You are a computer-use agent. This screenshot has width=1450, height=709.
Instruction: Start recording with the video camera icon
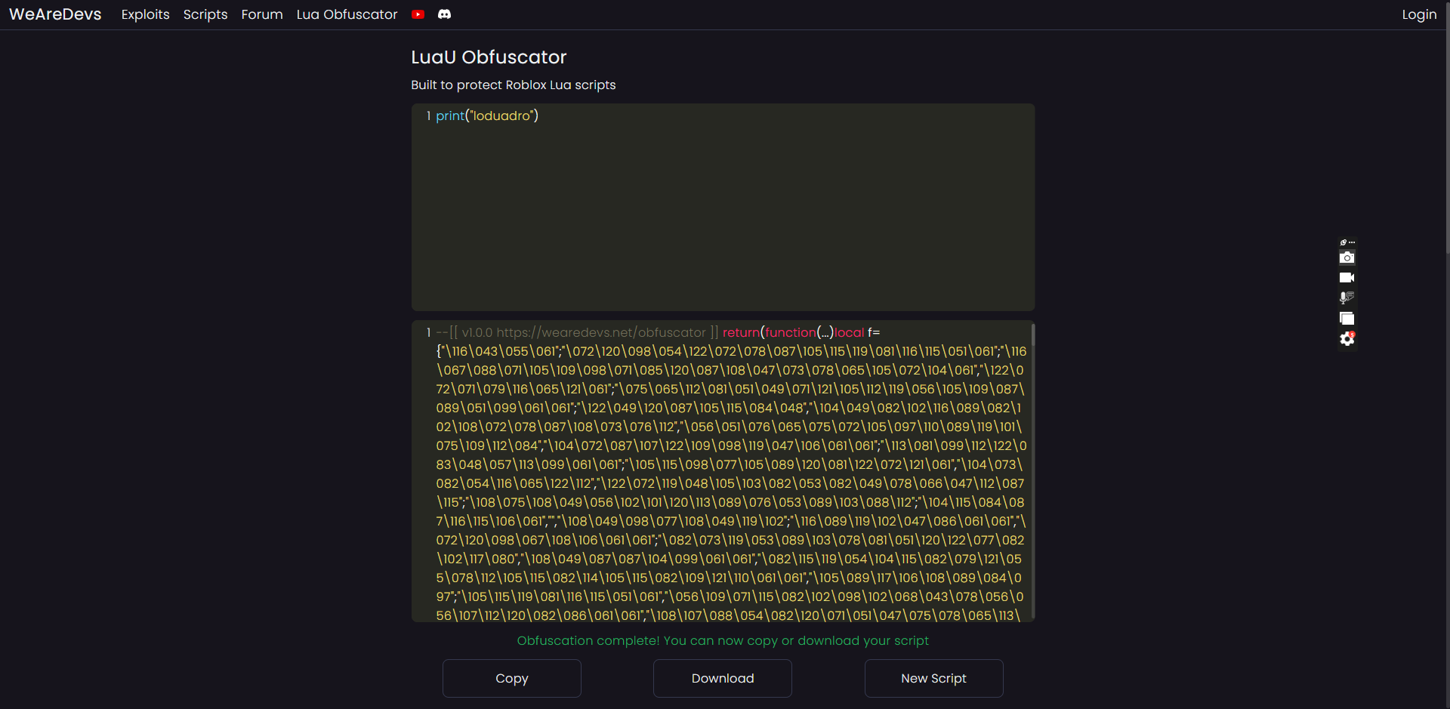click(1347, 278)
